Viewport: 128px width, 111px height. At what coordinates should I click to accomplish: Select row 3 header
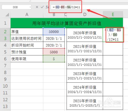click(x=5, y=38)
